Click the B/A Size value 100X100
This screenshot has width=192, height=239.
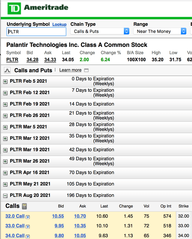click(x=136, y=59)
